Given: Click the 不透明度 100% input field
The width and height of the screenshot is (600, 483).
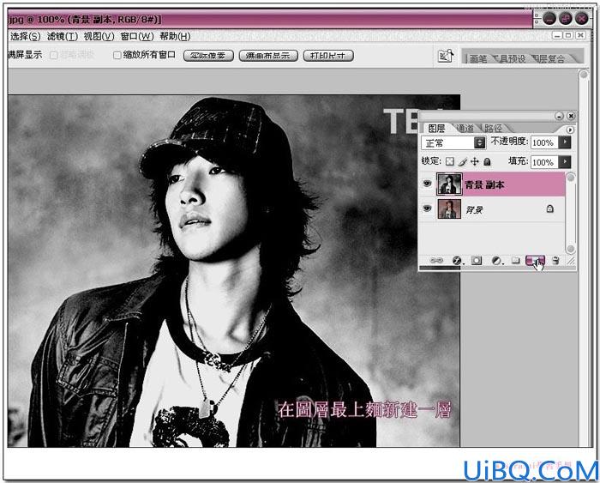Looking at the screenshot, I should pos(544,142).
